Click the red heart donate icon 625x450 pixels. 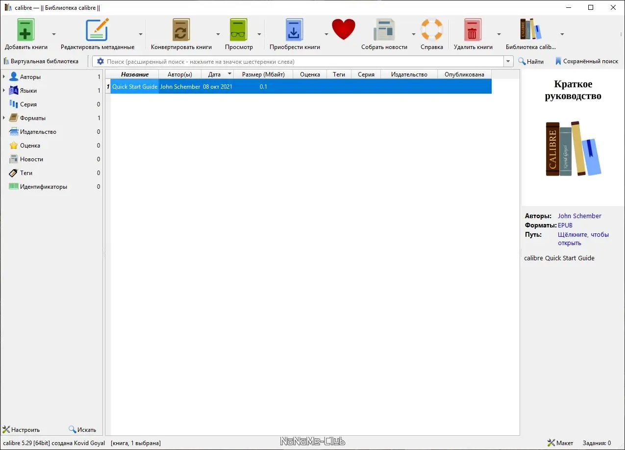coord(343,29)
